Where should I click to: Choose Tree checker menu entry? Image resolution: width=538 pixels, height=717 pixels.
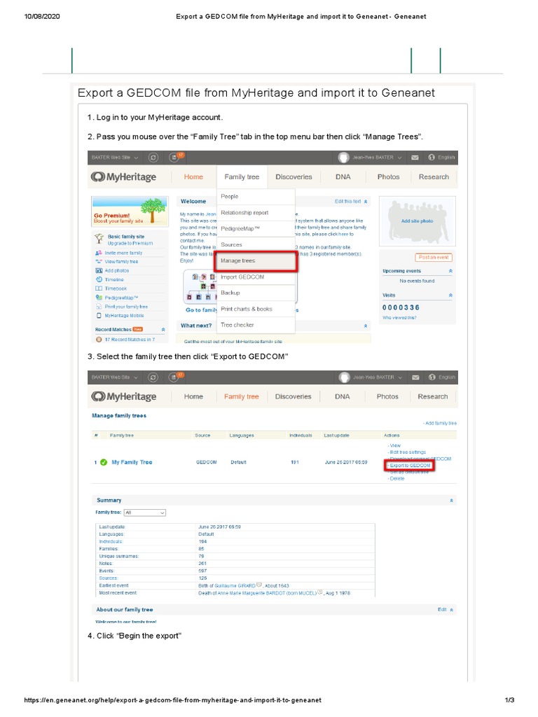(x=256, y=325)
